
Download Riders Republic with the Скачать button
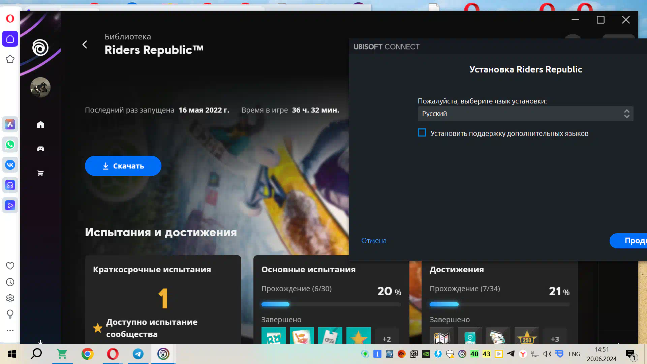[x=123, y=166]
